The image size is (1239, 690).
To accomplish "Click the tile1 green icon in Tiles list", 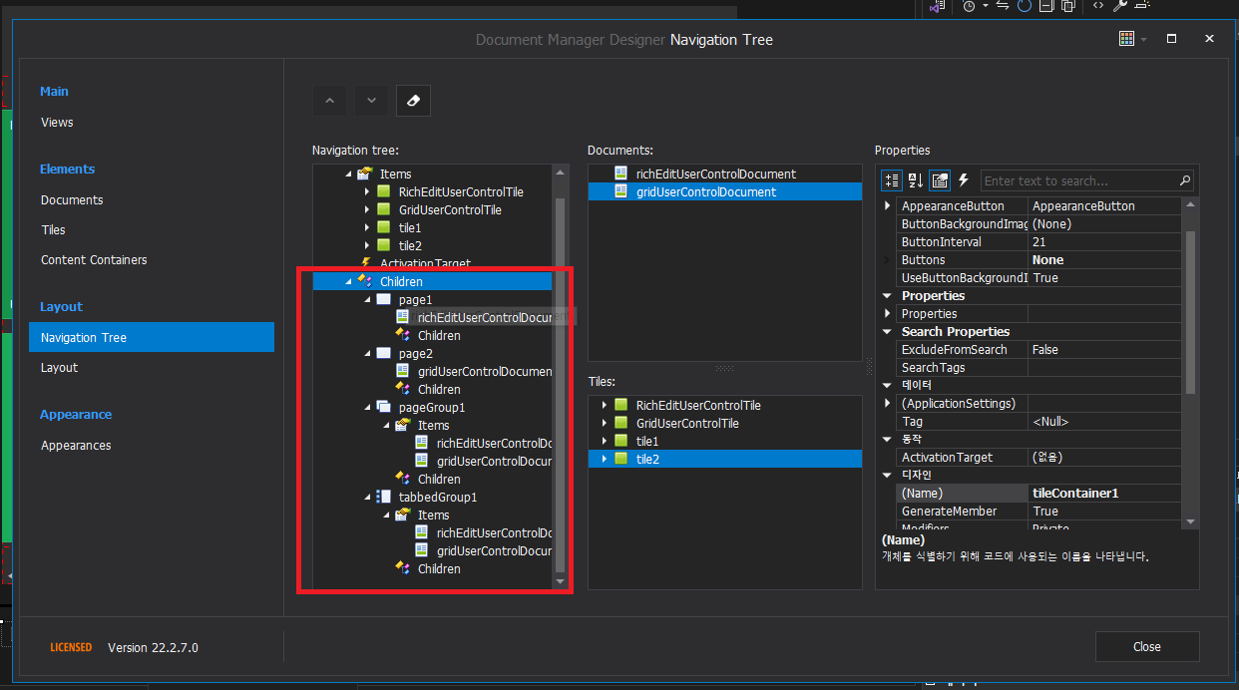I will click(620, 441).
